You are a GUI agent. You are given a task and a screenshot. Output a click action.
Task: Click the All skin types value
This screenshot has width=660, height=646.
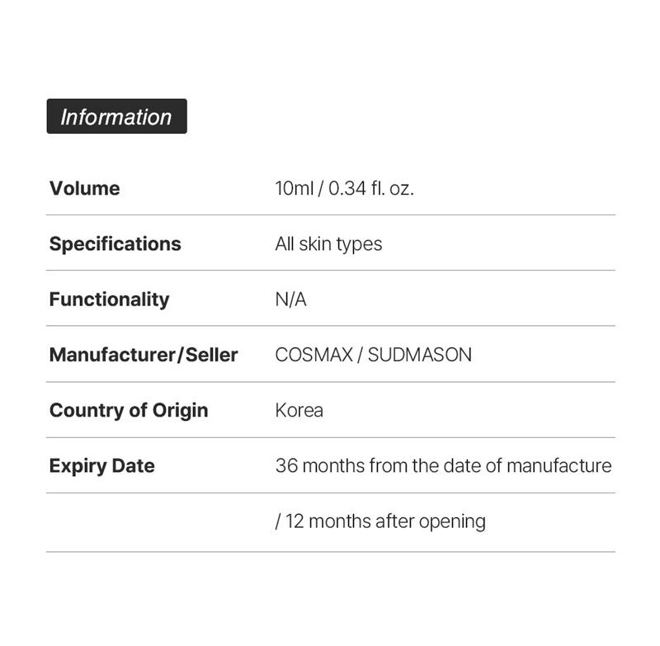(x=328, y=243)
